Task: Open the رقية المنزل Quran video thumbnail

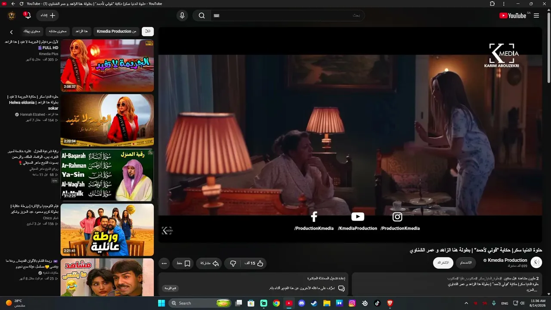Action: tap(107, 175)
